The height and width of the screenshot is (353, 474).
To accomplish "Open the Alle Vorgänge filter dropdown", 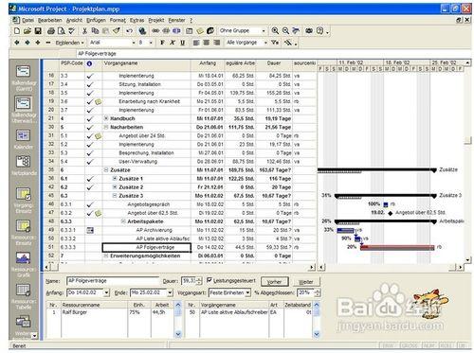I will (x=265, y=43).
